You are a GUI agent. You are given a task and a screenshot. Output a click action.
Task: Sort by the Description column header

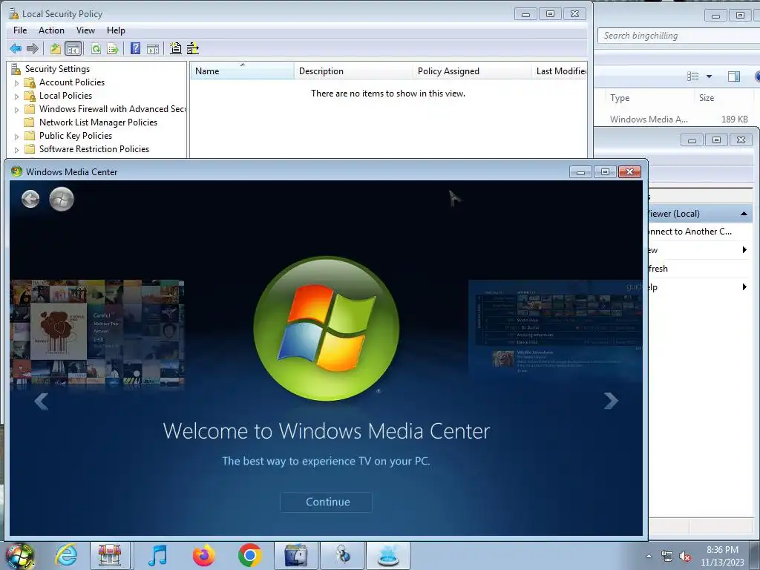tap(353, 71)
